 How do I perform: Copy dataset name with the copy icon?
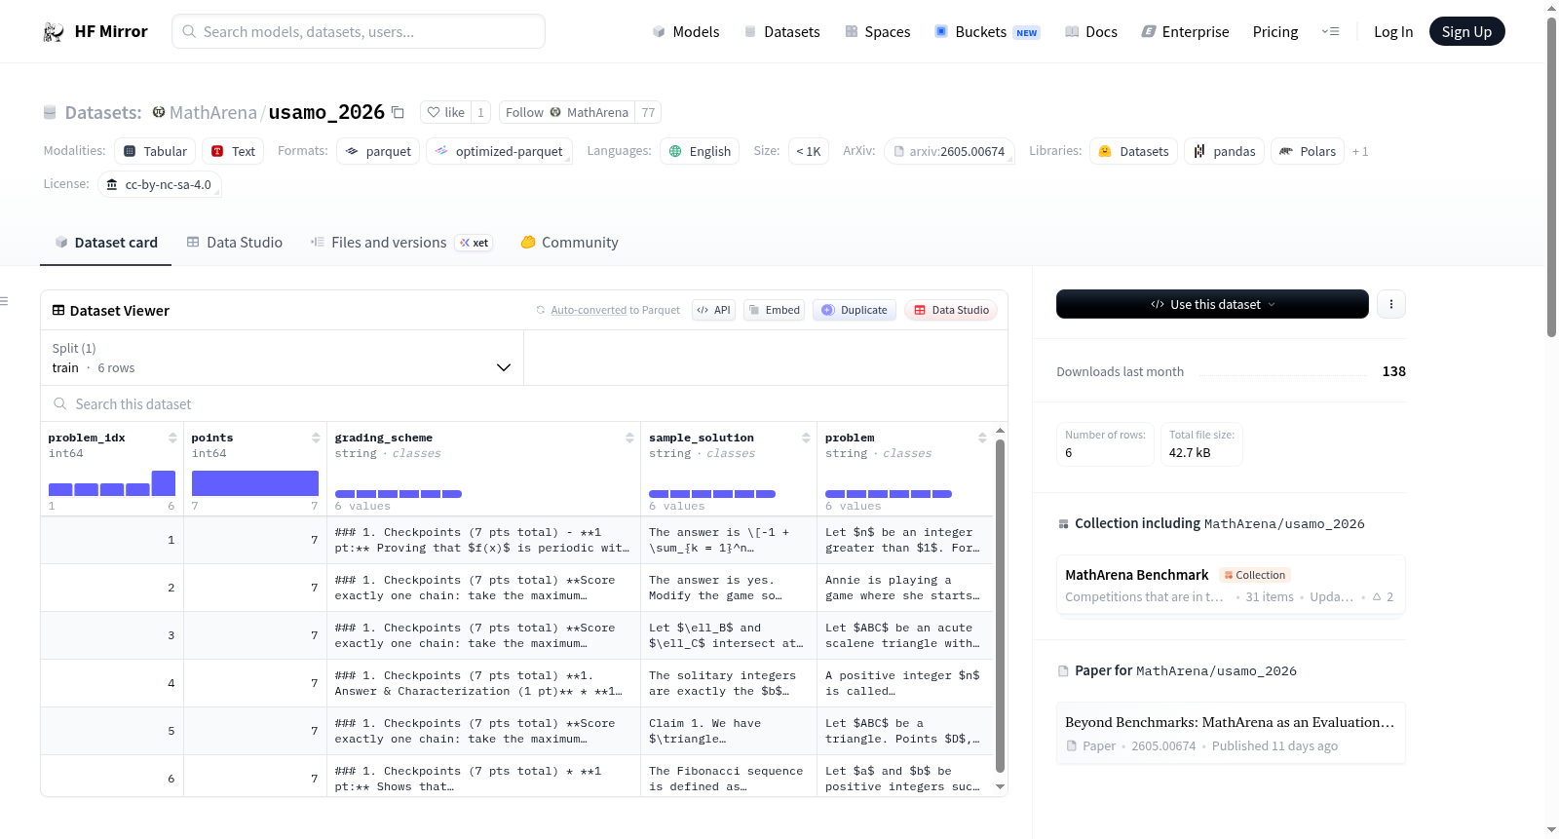pyautogui.click(x=398, y=112)
